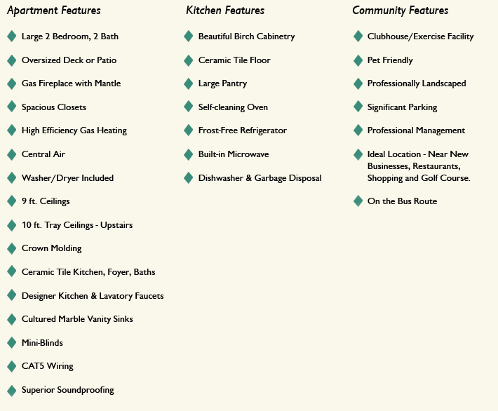The image size is (498, 411).
Task: Click the Community Features heading
Action: coord(400,11)
